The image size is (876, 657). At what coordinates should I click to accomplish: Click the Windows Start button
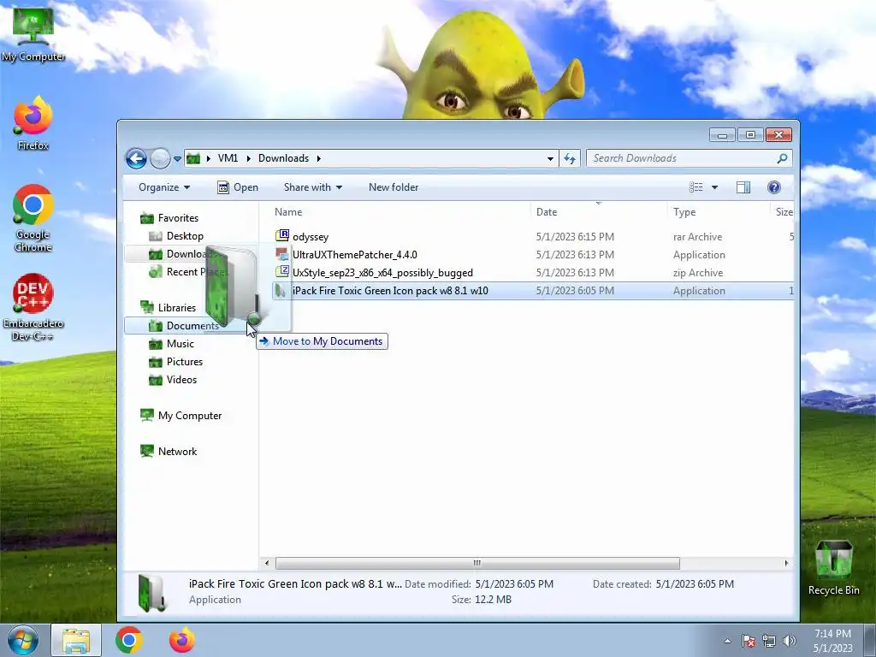click(x=22, y=640)
